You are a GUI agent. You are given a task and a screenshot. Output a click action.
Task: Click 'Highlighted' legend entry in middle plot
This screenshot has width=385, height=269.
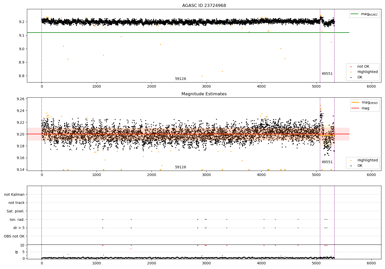[x=364, y=160]
